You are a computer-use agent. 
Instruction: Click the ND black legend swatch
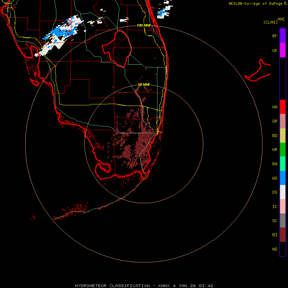point(283,249)
